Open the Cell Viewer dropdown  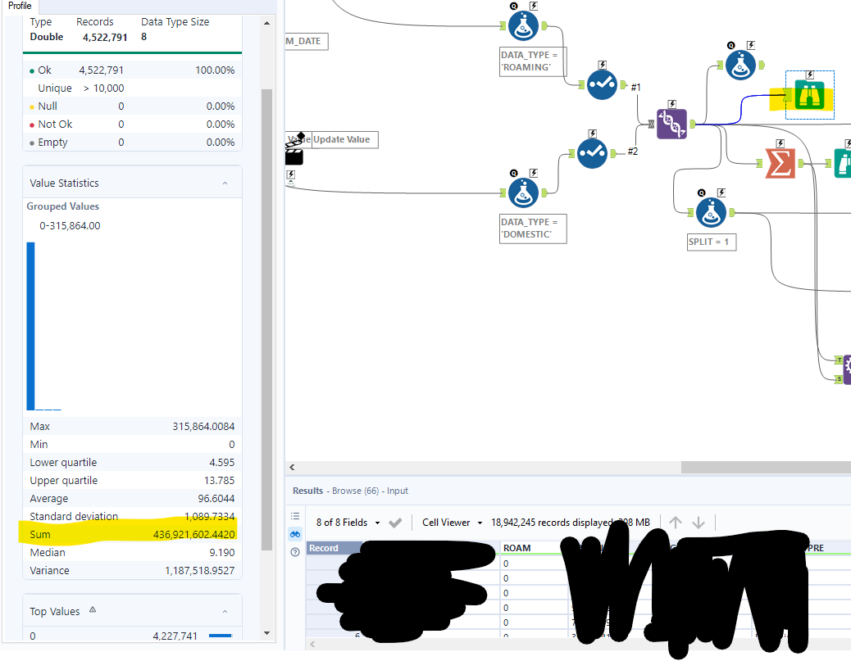[x=450, y=522]
